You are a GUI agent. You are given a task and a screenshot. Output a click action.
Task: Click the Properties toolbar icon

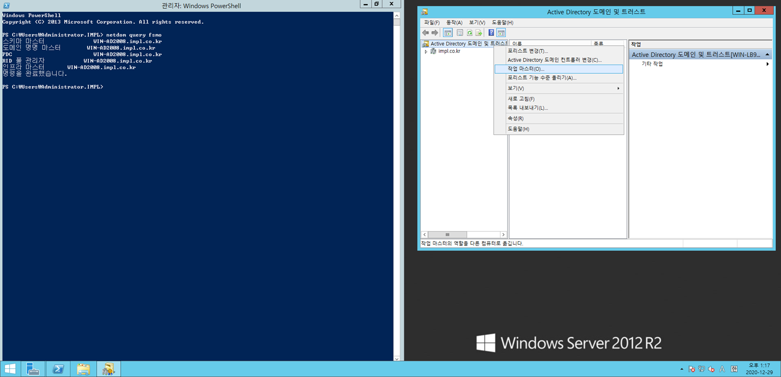460,33
